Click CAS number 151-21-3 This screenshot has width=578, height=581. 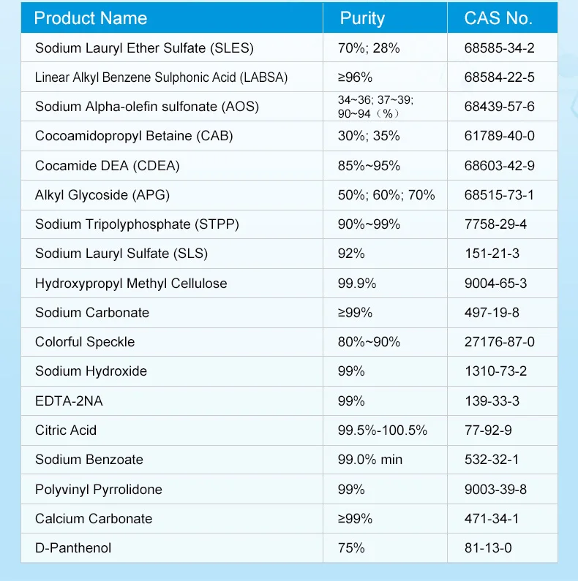[492, 254]
